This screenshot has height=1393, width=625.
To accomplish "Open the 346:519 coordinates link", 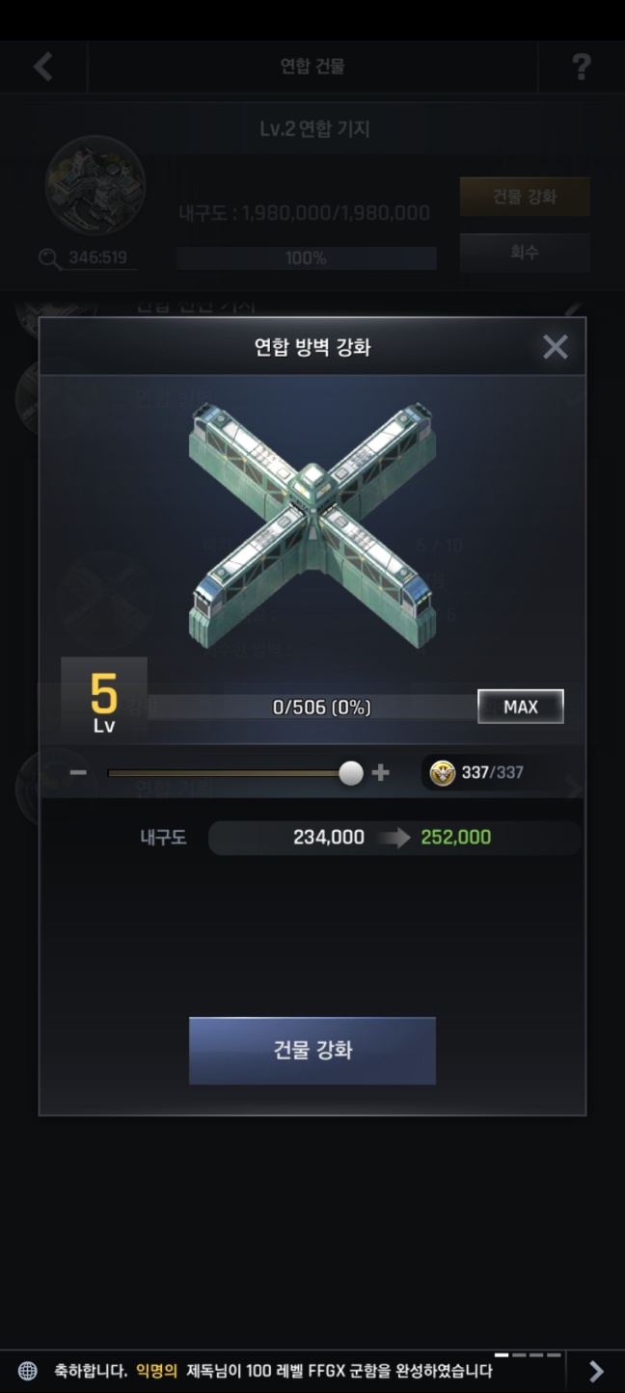I will click(x=97, y=258).
